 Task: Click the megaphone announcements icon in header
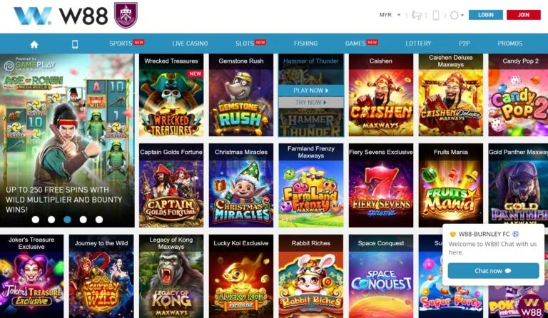[416, 15]
